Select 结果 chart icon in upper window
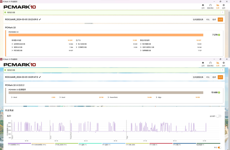 pos(218,6)
